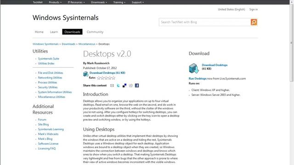Click Download Desktops link in the right Download section
294x165 pixels.
pyautogui.click(x=215, y=65)
